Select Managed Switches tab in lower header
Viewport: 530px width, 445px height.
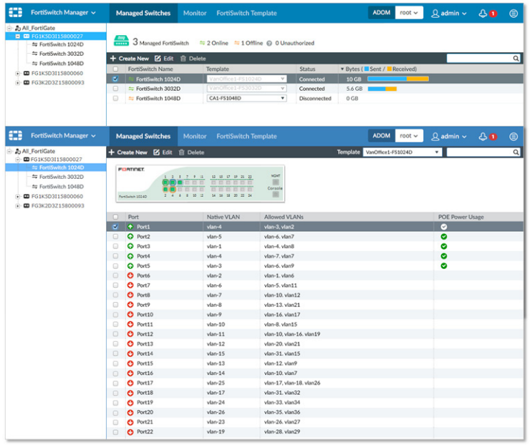click(143, 137)
